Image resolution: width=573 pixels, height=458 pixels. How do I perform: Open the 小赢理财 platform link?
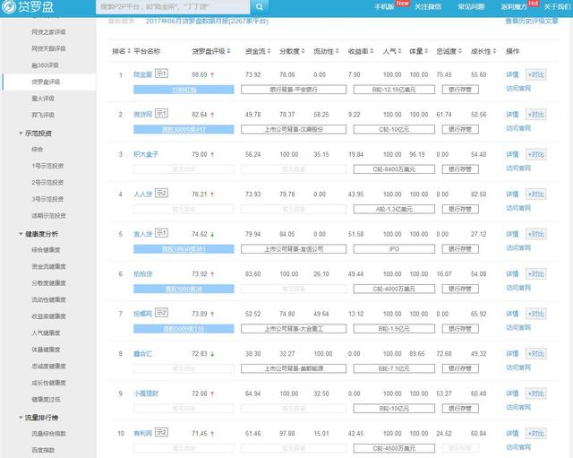(x=146, y=393)
